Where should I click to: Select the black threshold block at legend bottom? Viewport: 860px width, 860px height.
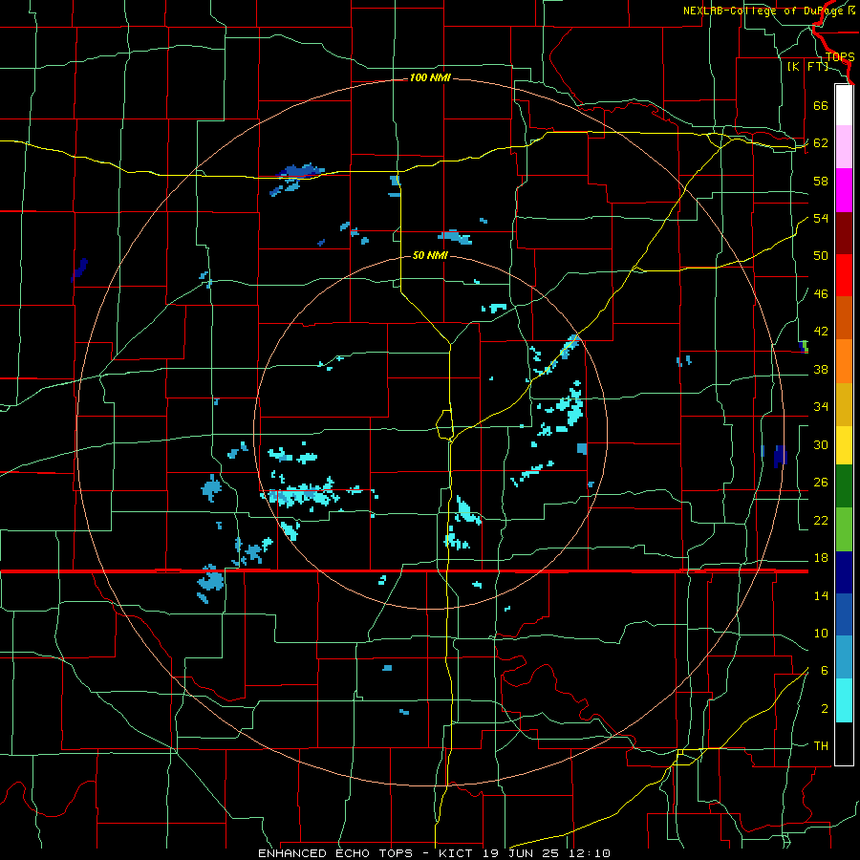click(844, 743)
